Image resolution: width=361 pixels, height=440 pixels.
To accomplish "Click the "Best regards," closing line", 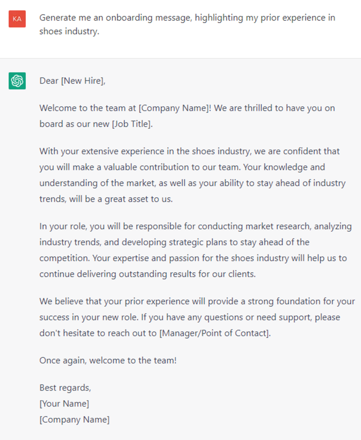I will (x=65, y=388).
